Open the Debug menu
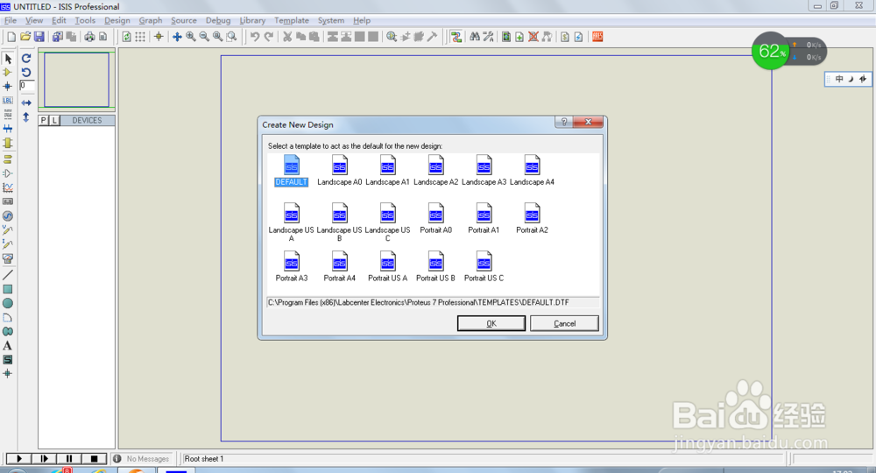Screen dimensions: 876x473 [218, 20]
